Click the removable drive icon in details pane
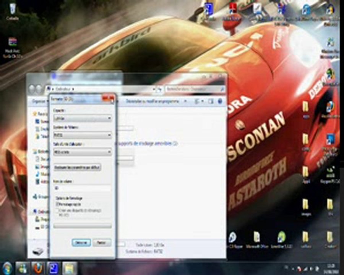 pos(38,251)
